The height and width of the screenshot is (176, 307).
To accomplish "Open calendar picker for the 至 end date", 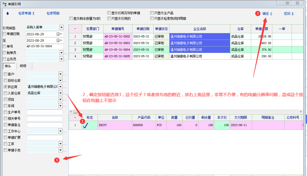I will (x=59, y=40).
